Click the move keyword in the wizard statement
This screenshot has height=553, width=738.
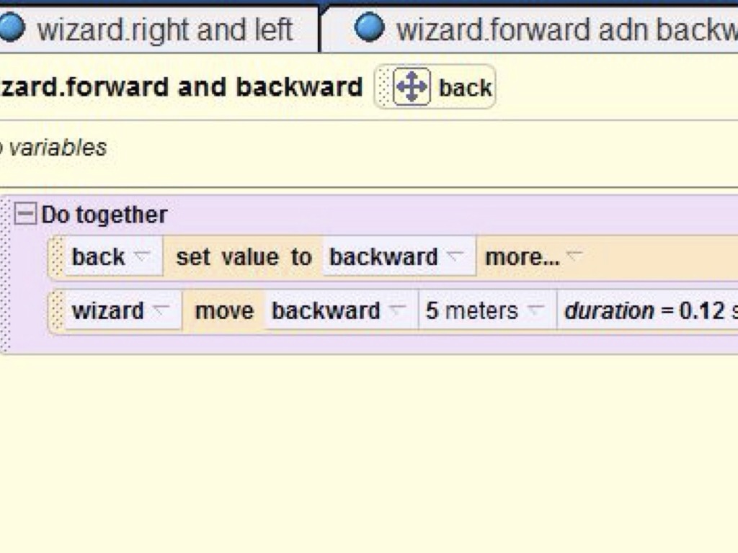pyautogui.click(x=224, y=311)
